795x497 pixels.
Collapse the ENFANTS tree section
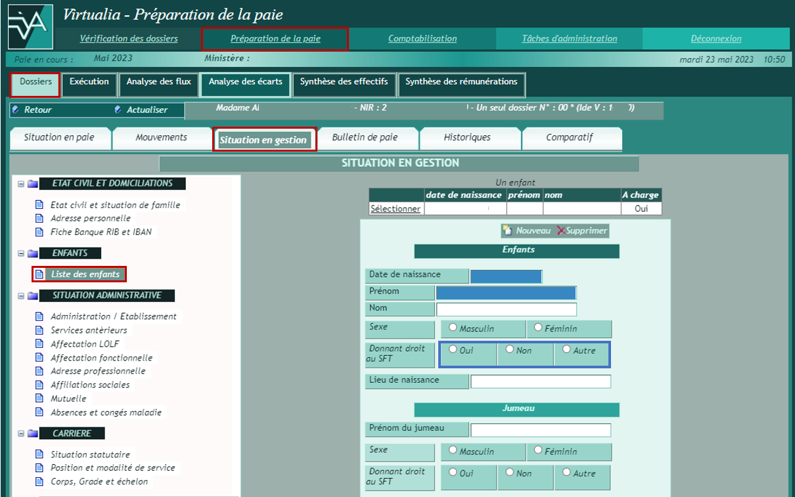(21, 253)
